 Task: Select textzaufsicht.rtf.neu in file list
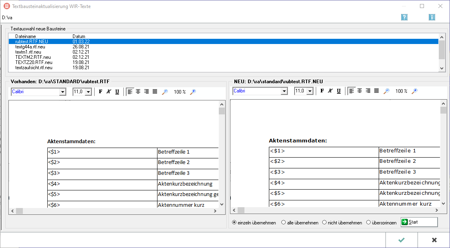(x=223, y=68)
